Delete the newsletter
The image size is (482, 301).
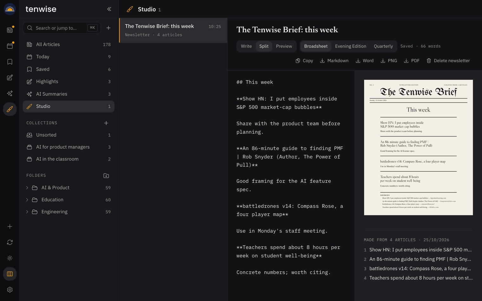[x=448, y=61]
